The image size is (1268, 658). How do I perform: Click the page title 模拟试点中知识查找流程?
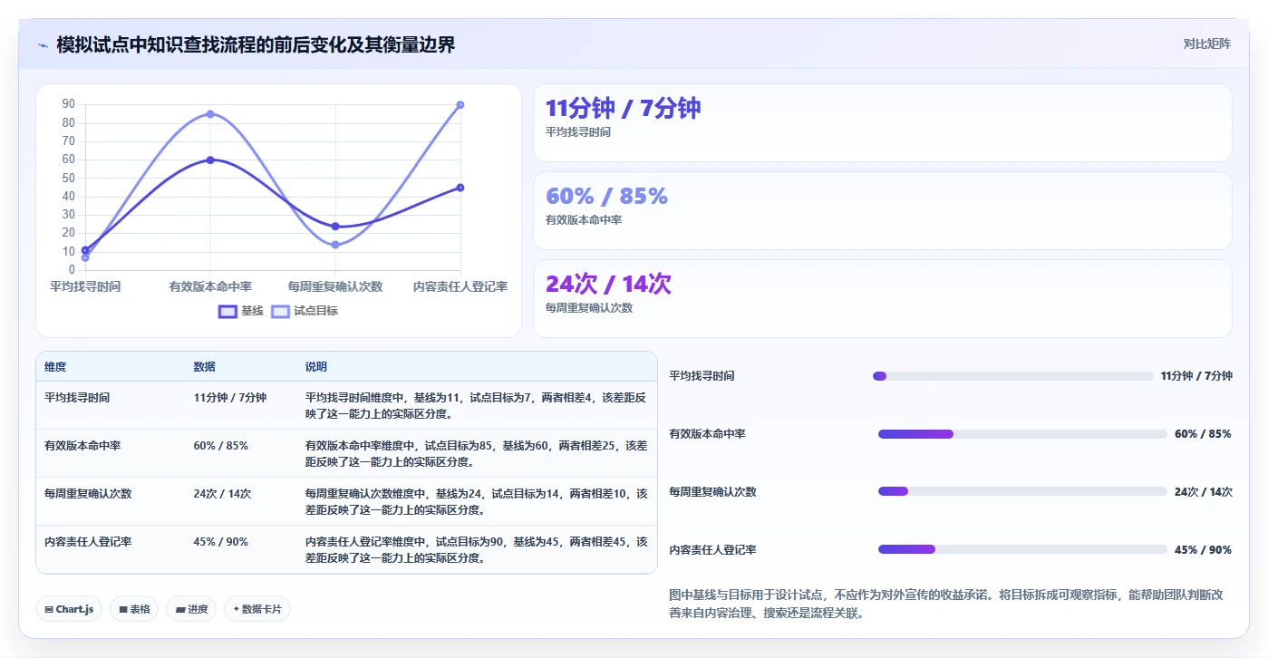point(256,44)
